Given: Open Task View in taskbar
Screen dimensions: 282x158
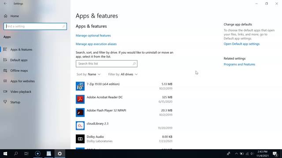Looking at the screenshot, I should [x=26, y=154].
